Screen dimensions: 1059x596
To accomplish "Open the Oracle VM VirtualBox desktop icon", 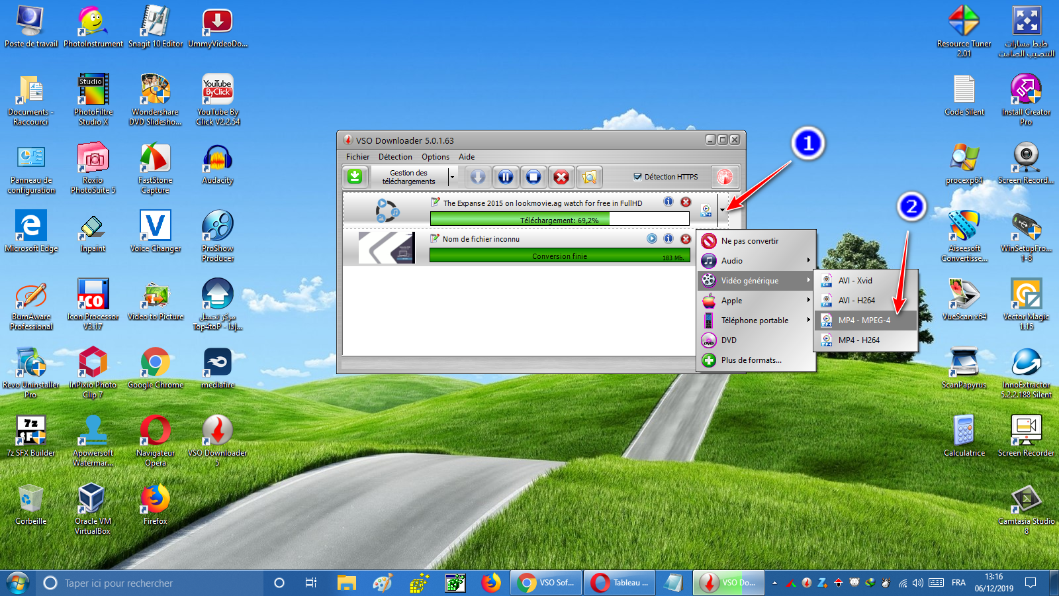I will click(x=93, y=509).
